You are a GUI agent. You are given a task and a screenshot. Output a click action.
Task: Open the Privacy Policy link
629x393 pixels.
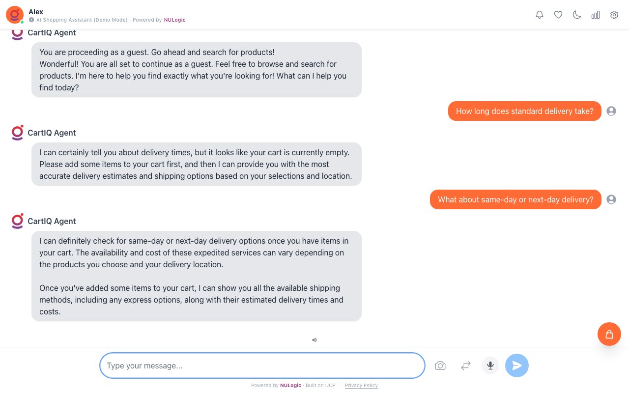[x=361, y=386]
